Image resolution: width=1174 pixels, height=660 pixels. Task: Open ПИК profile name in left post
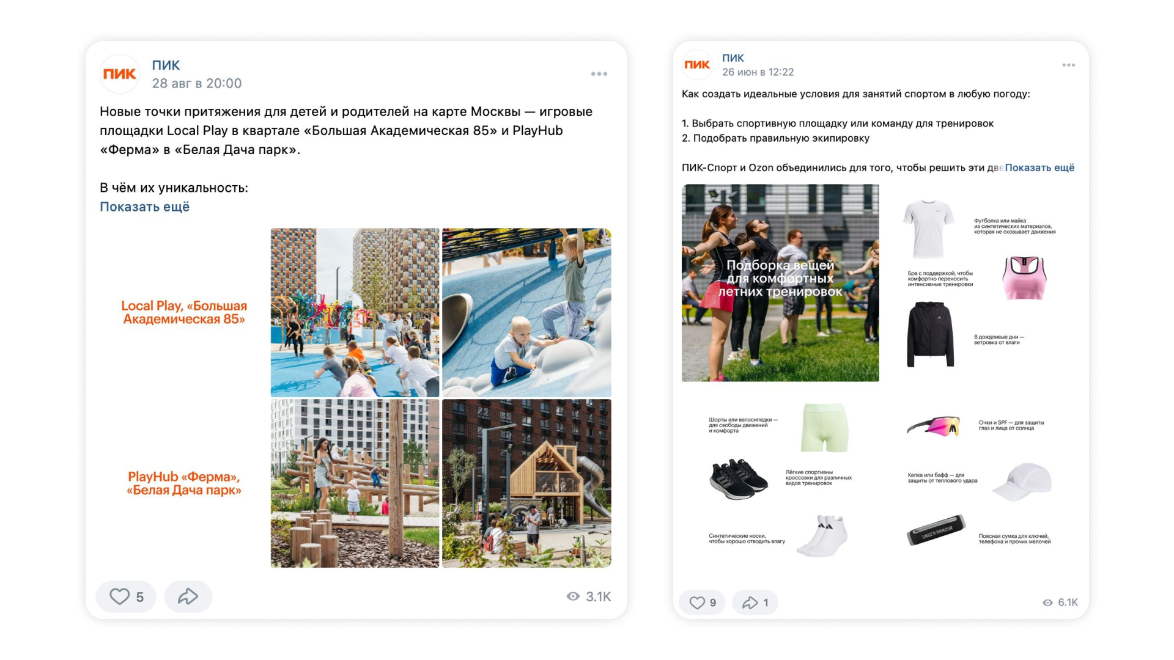pos(166,65)
